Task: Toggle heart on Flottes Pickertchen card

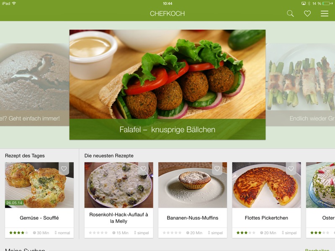Action: (x=291, y=169)
